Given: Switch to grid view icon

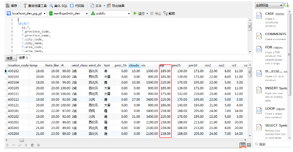Looking at the screenshot, I should point(243,145).
